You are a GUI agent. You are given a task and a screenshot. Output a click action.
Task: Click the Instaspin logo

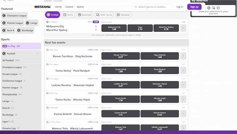point(43,7)
